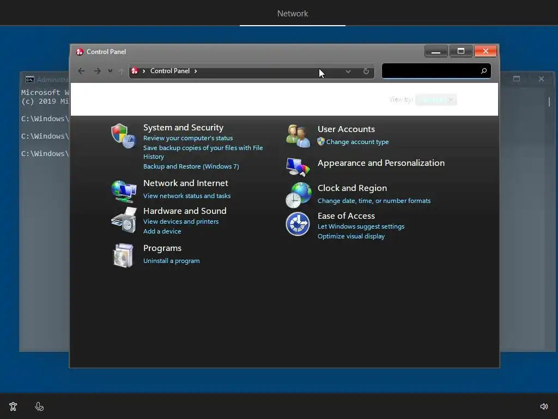Click Let Windows suggest settings
Screen dimensions: 558x419
[x=361, y=226]
